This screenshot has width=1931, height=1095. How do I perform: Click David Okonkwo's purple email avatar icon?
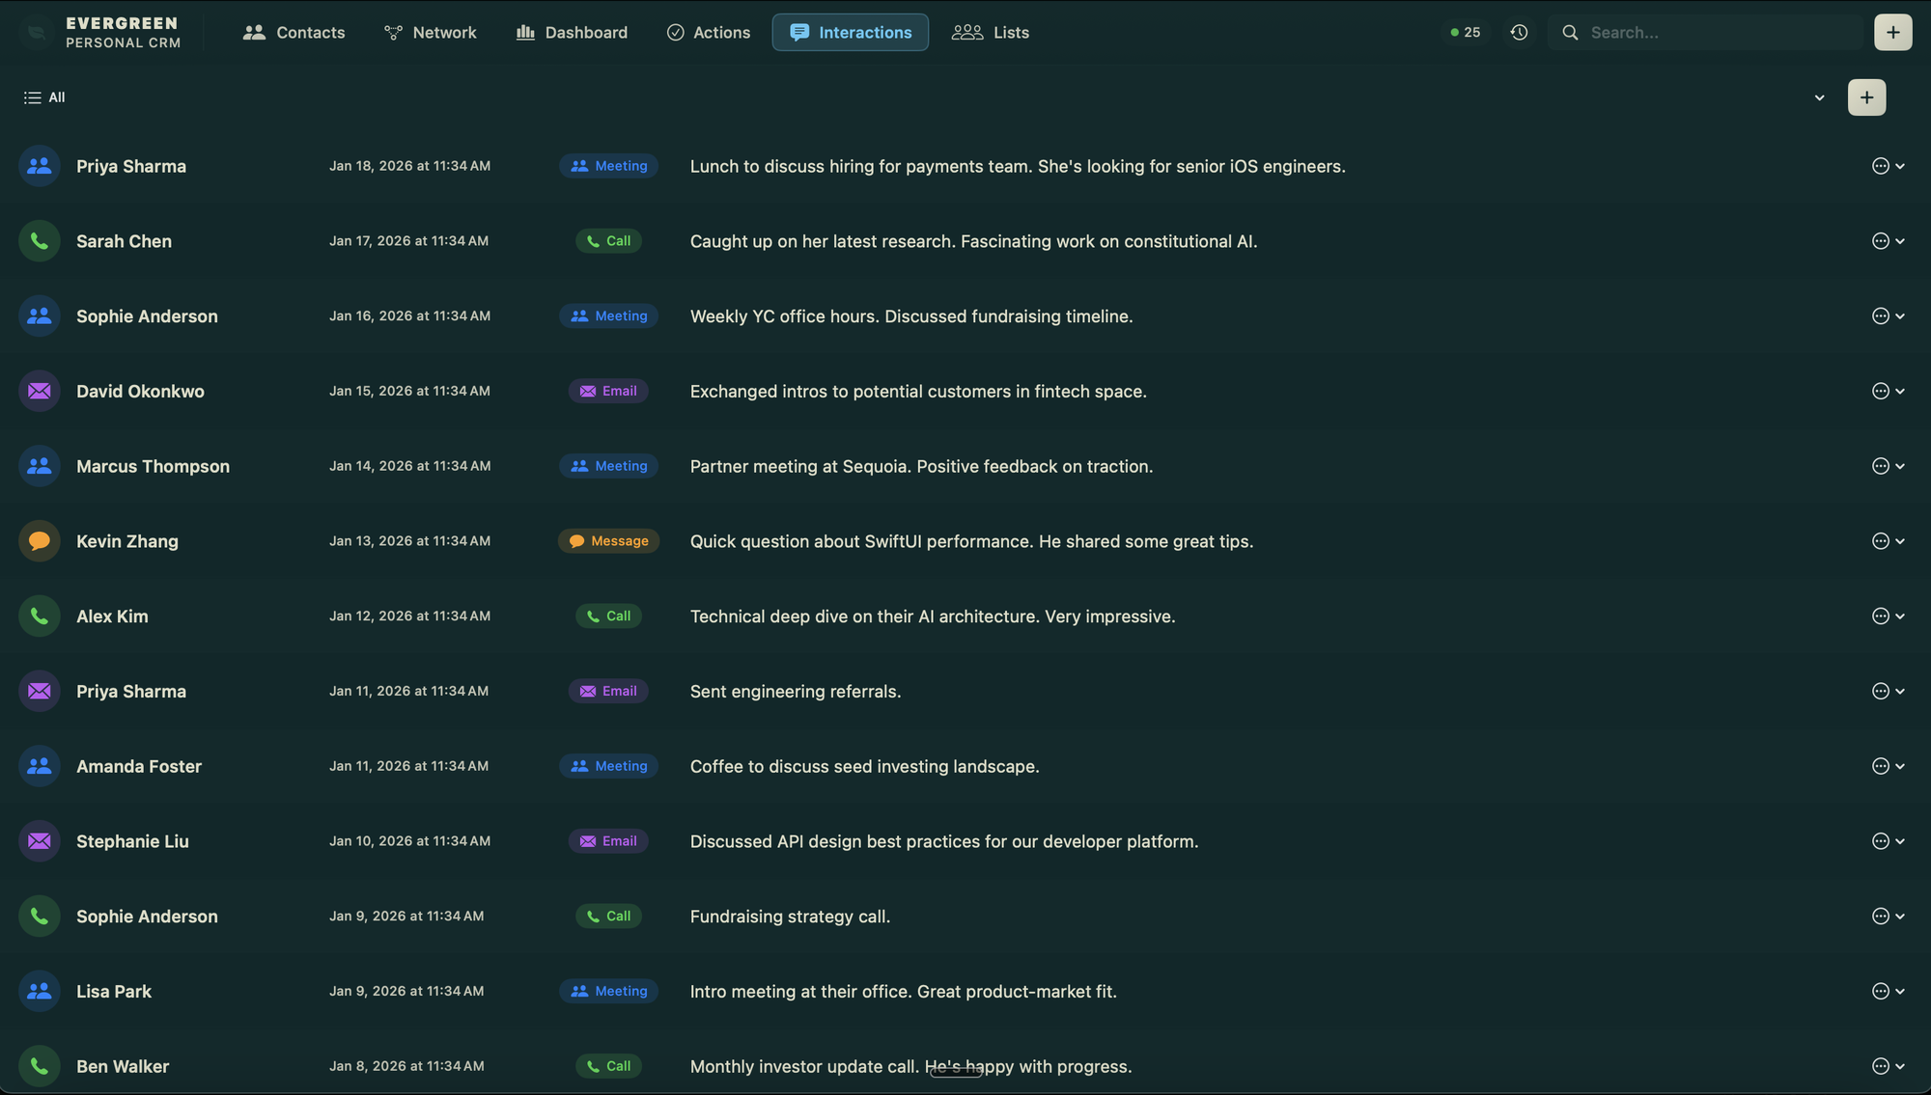pos(39,391)
